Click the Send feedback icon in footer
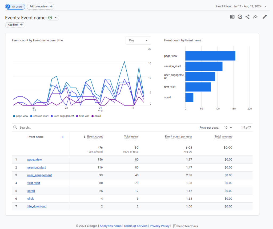273x229 pixels. pos(175,226)
